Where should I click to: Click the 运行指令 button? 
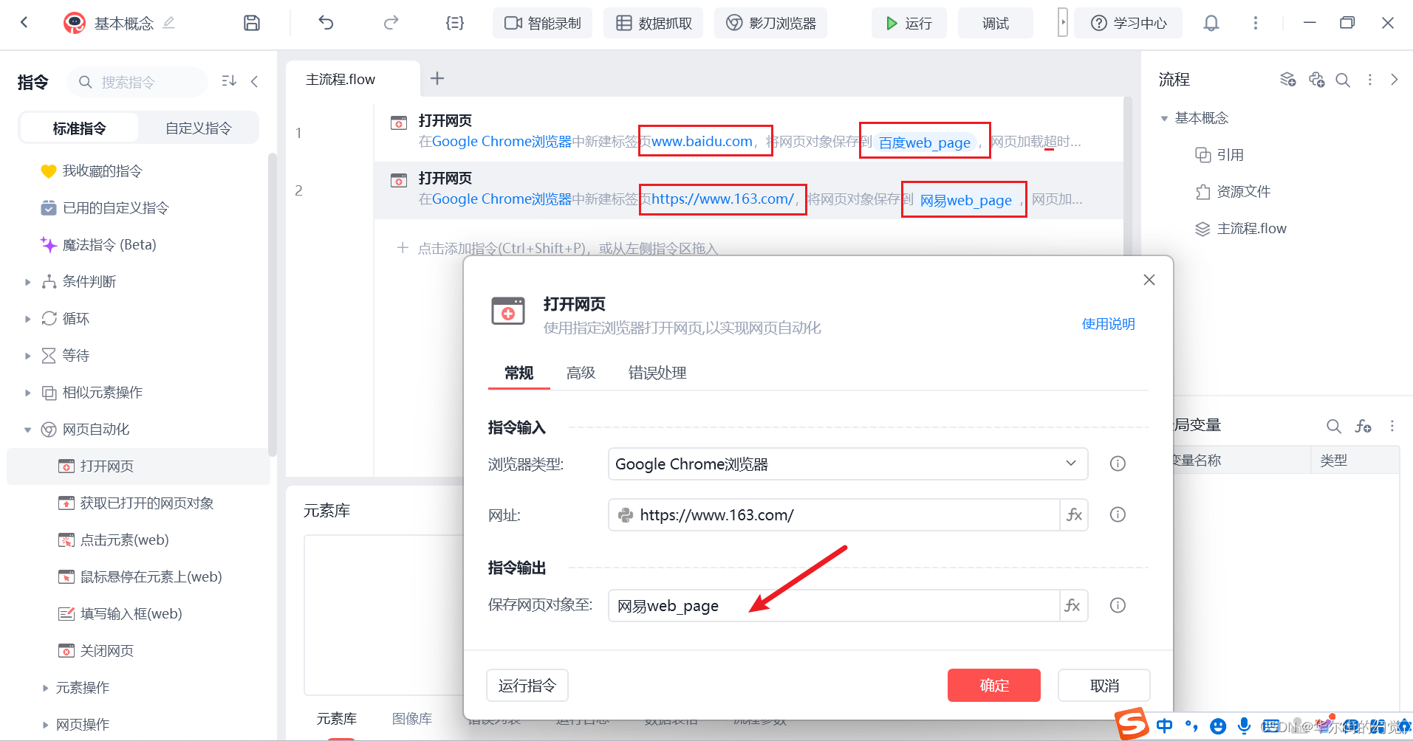(x=527, y=686)
